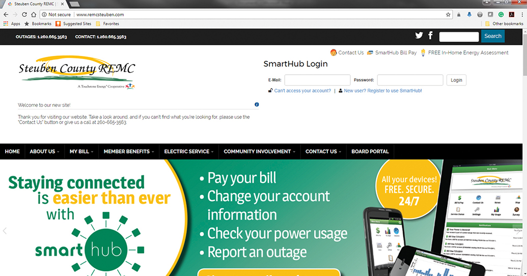Screen dimensions: 527x276
Task: Expand the My Bill dropdown menu
Action: (x=81, y=151)
